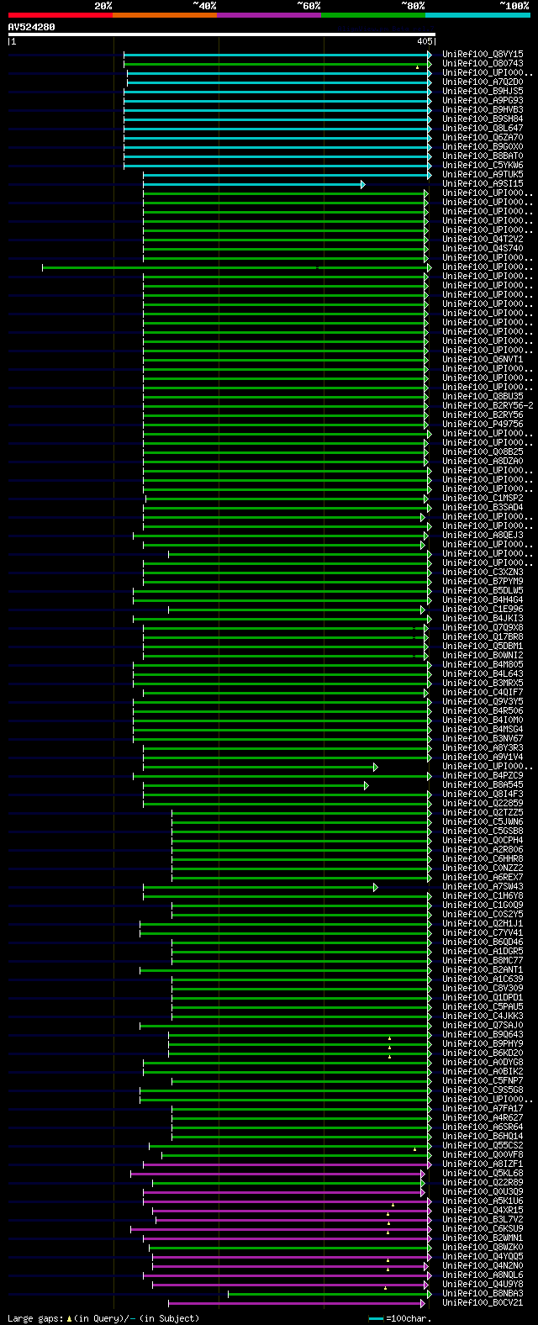538x1325 pixels.
Task: Click the green alignment bar for B6NBA3
Action: (330, 1294)
